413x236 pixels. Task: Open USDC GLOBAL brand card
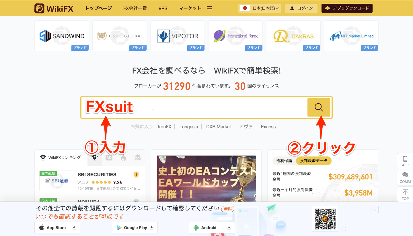pyautogui.click(x=120, y=36)
